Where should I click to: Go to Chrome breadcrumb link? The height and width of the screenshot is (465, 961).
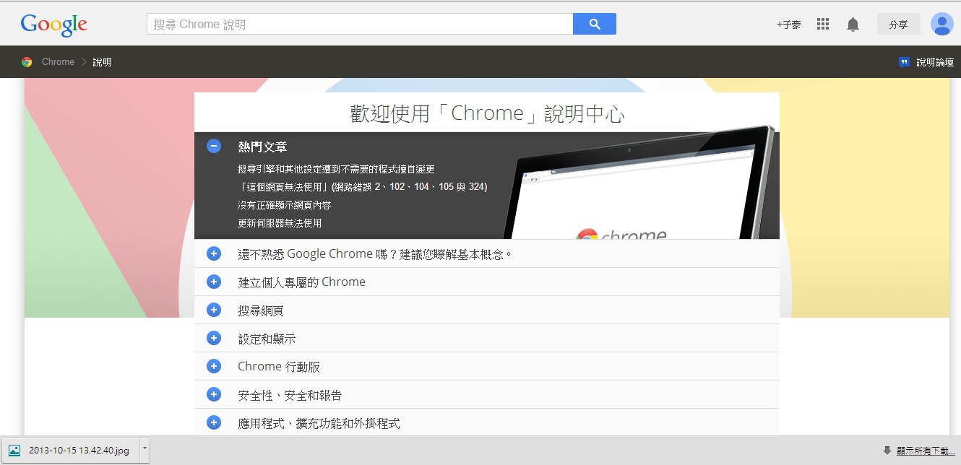(x=58, y=62)
